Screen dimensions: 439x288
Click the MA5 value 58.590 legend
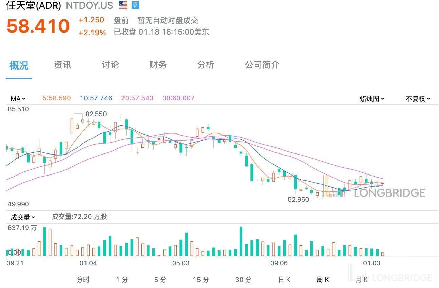(57, 98)
